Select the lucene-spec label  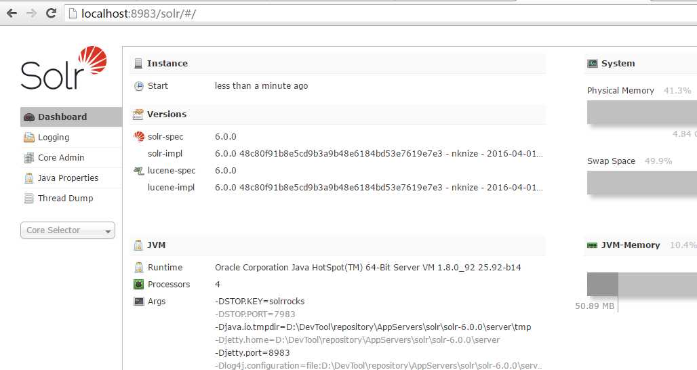[x=171, y=171]
